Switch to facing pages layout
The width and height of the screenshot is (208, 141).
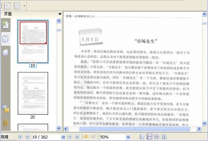click(x=164, y=136)
